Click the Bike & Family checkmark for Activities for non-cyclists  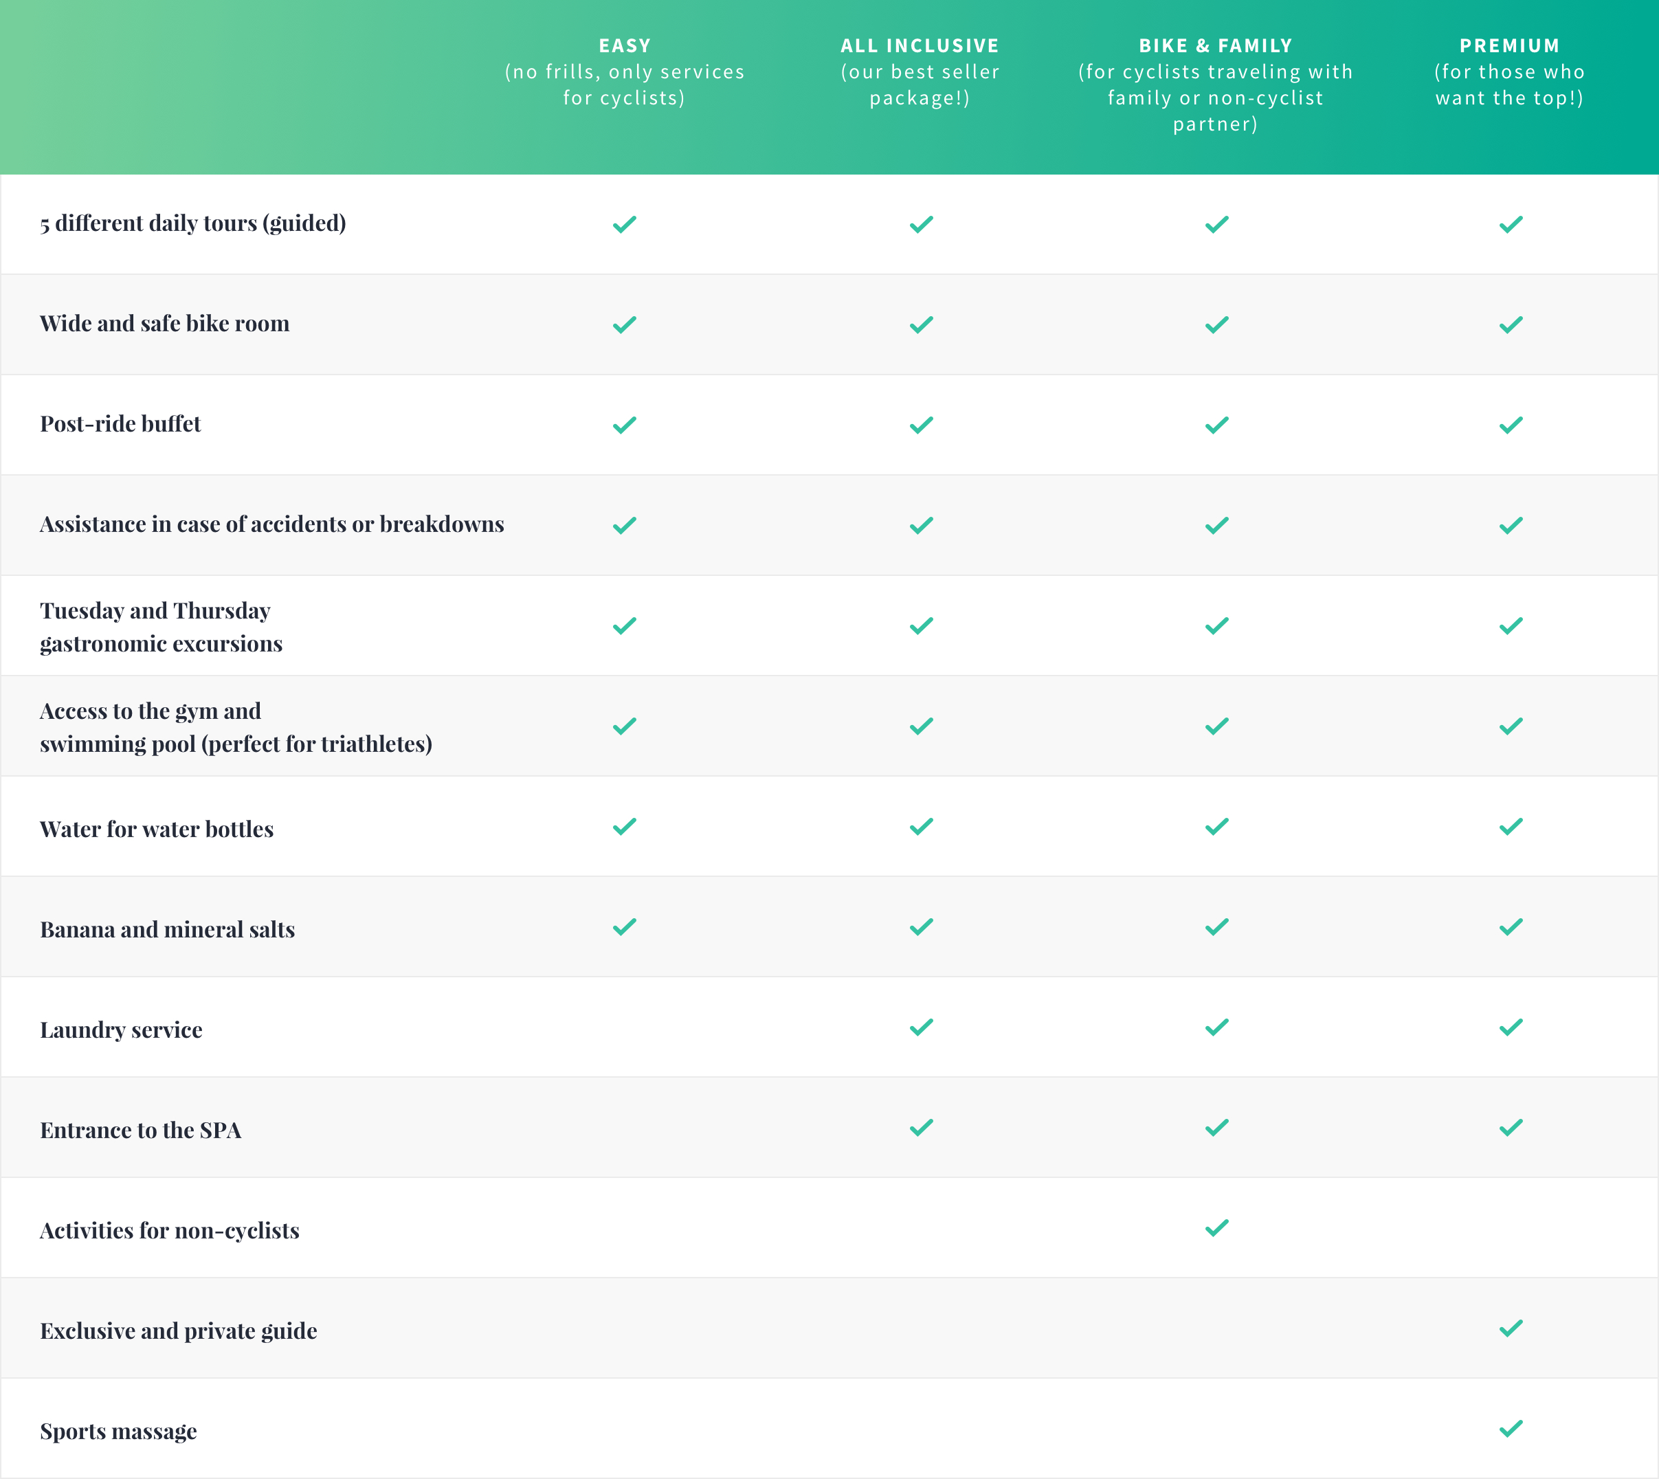(x=1216, y=1228)
